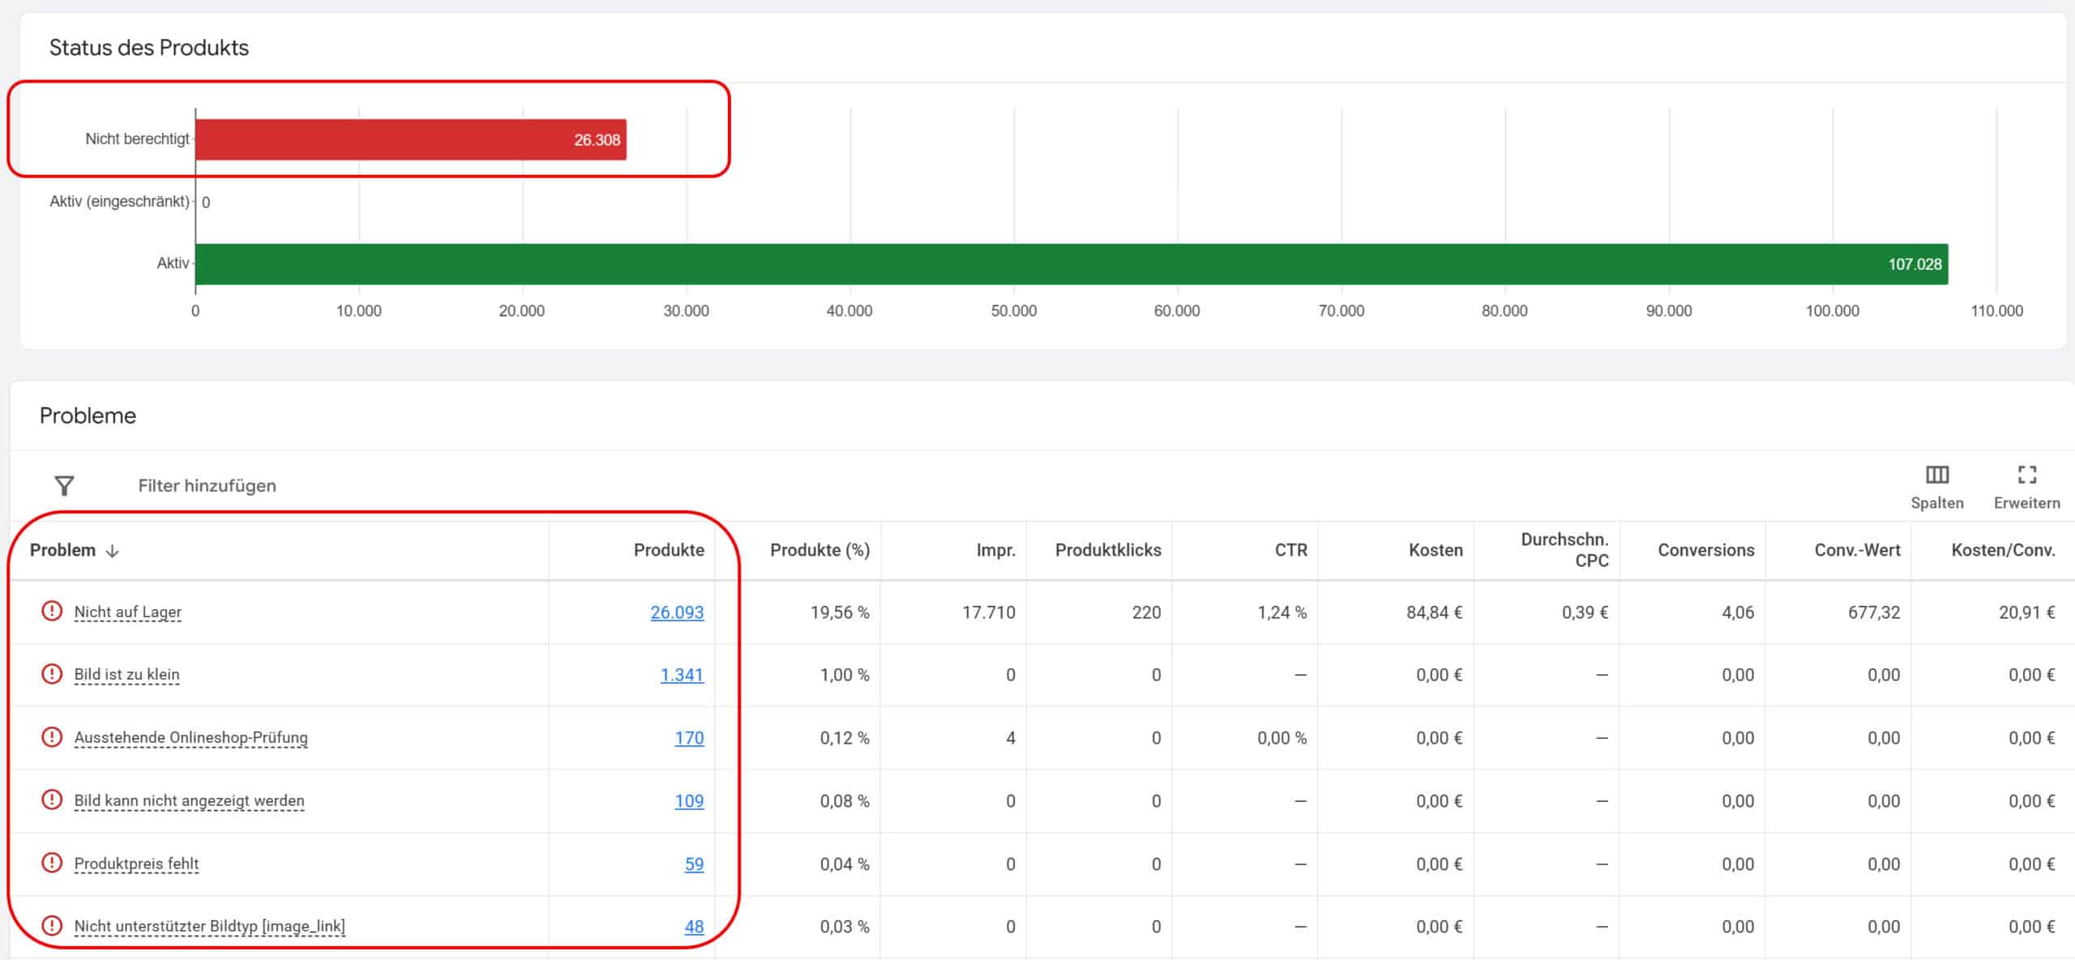Click the 20,91 € Kosten/Conv. cell
Screen dimensions: 2075x960
click(2026, 612)
